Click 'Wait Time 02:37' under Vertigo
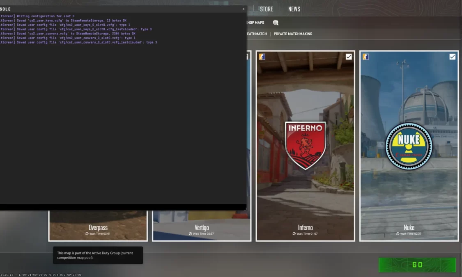 pyautogui.click(x=203, y=234)
